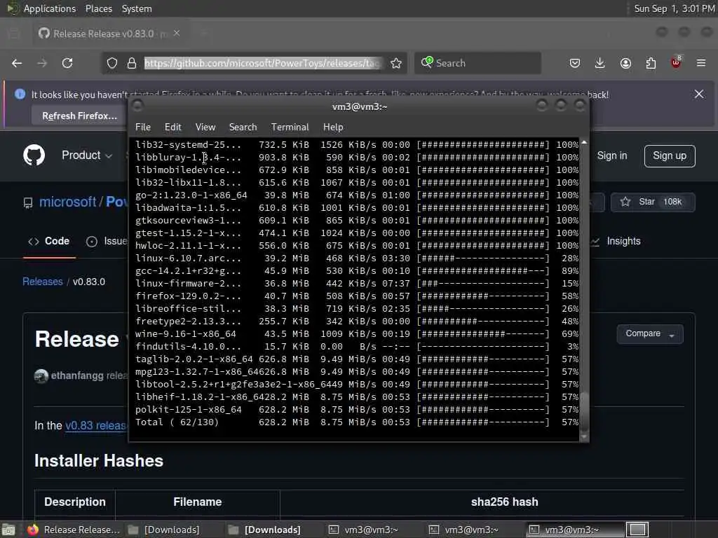Screen dimensions: 718x538
Task: Click the repository icon beside microsoft
Action: click(28, 202)
